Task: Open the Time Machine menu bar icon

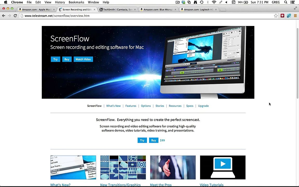Action: coord(201,2)
